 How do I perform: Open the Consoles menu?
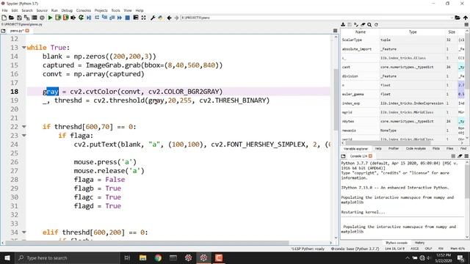point(83,10)
